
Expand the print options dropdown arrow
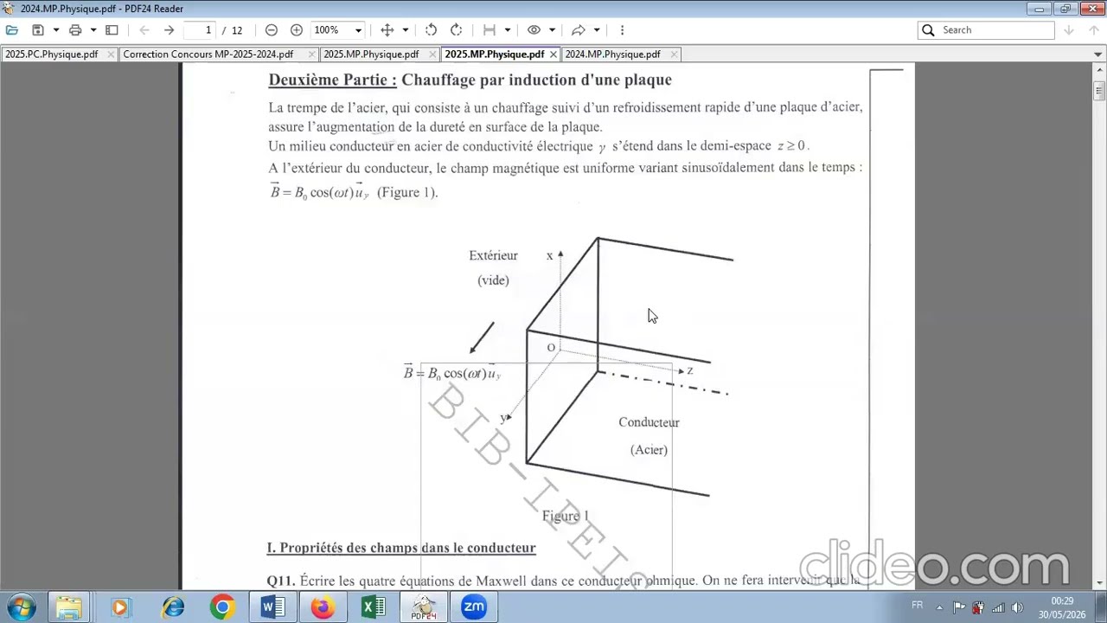click(x=93, y=30)
